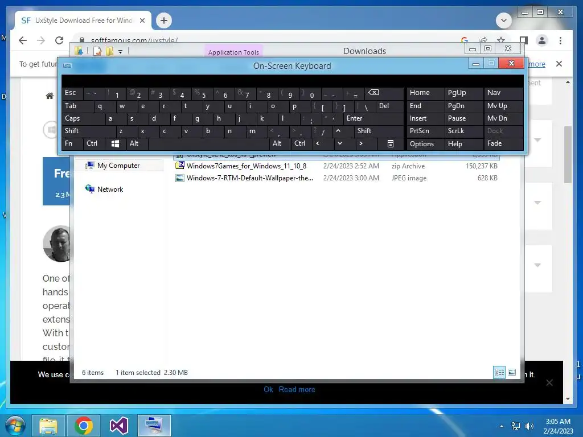Click On-Screen Keyboard taskbar icon
The image size is (583, 437).
pyautogui.click(x=154, y=426)
